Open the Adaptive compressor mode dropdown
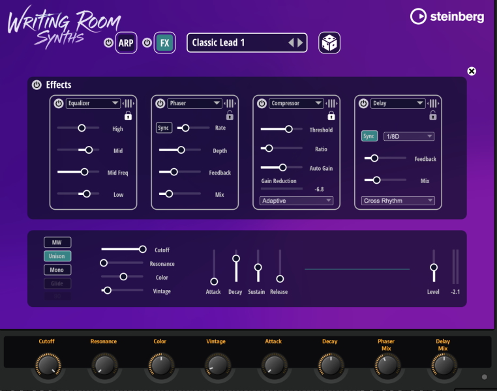The image size is (497, 391). pos(296,201)
